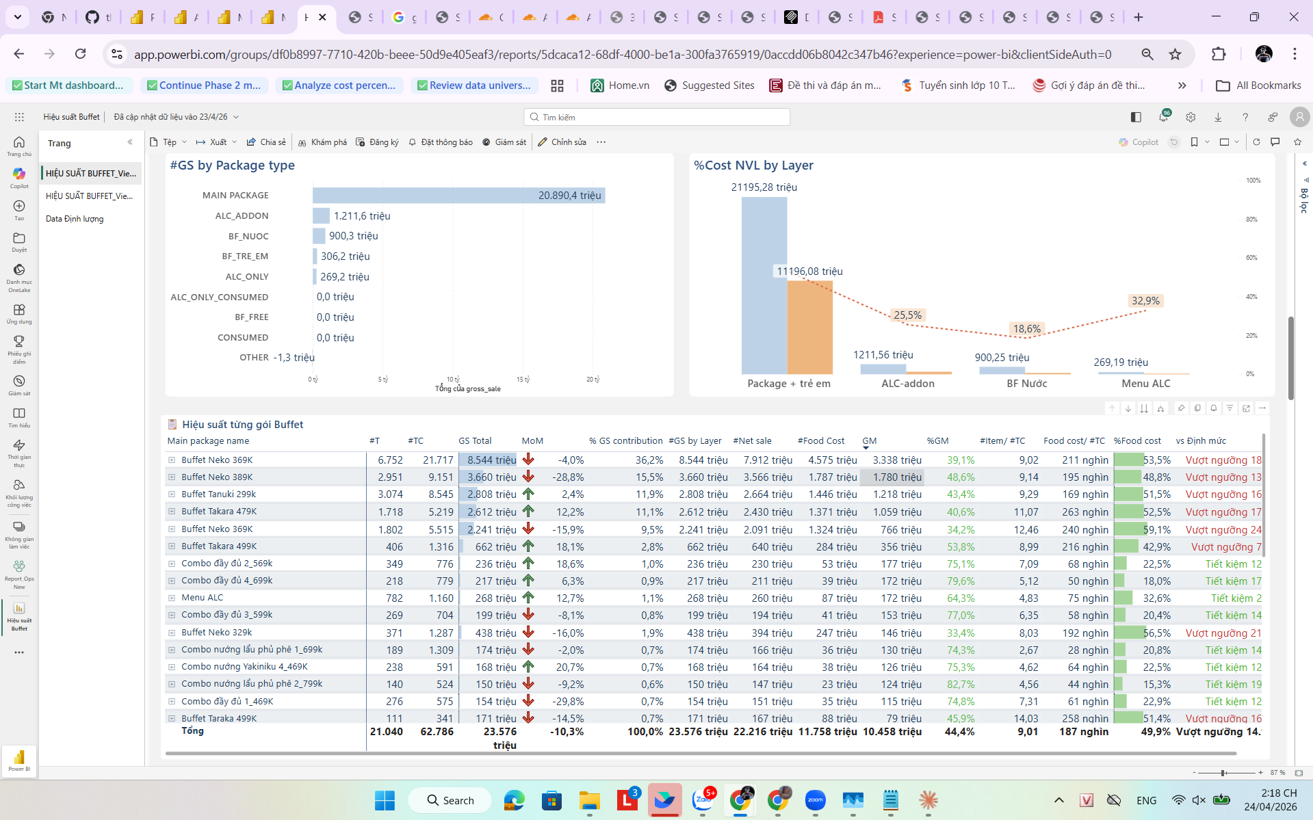Expand the Buffet Tanuki 299k row
Screen dimensions: 1313x820
point(172,494)
